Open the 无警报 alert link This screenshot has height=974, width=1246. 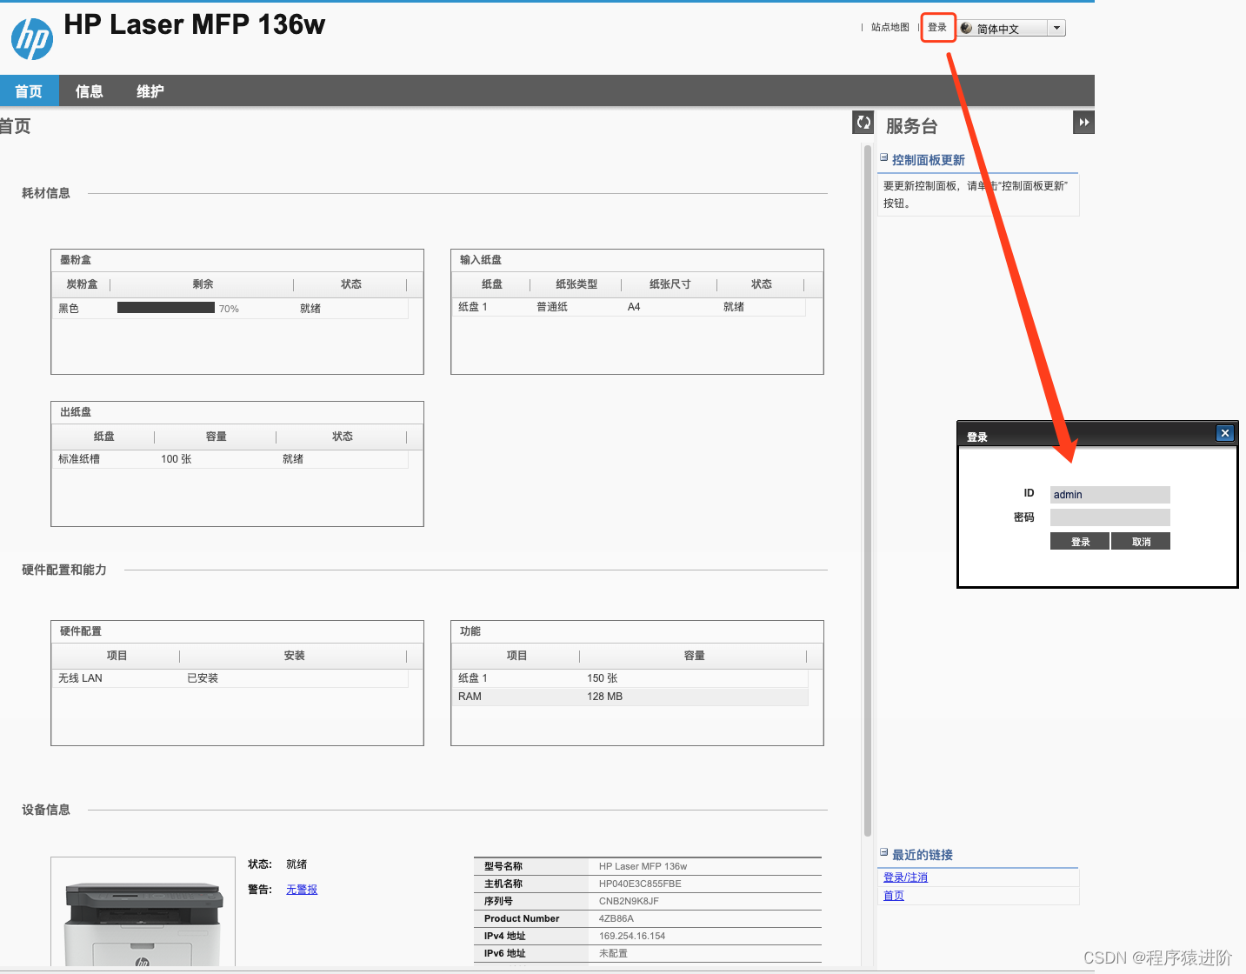tap(302, 890)
